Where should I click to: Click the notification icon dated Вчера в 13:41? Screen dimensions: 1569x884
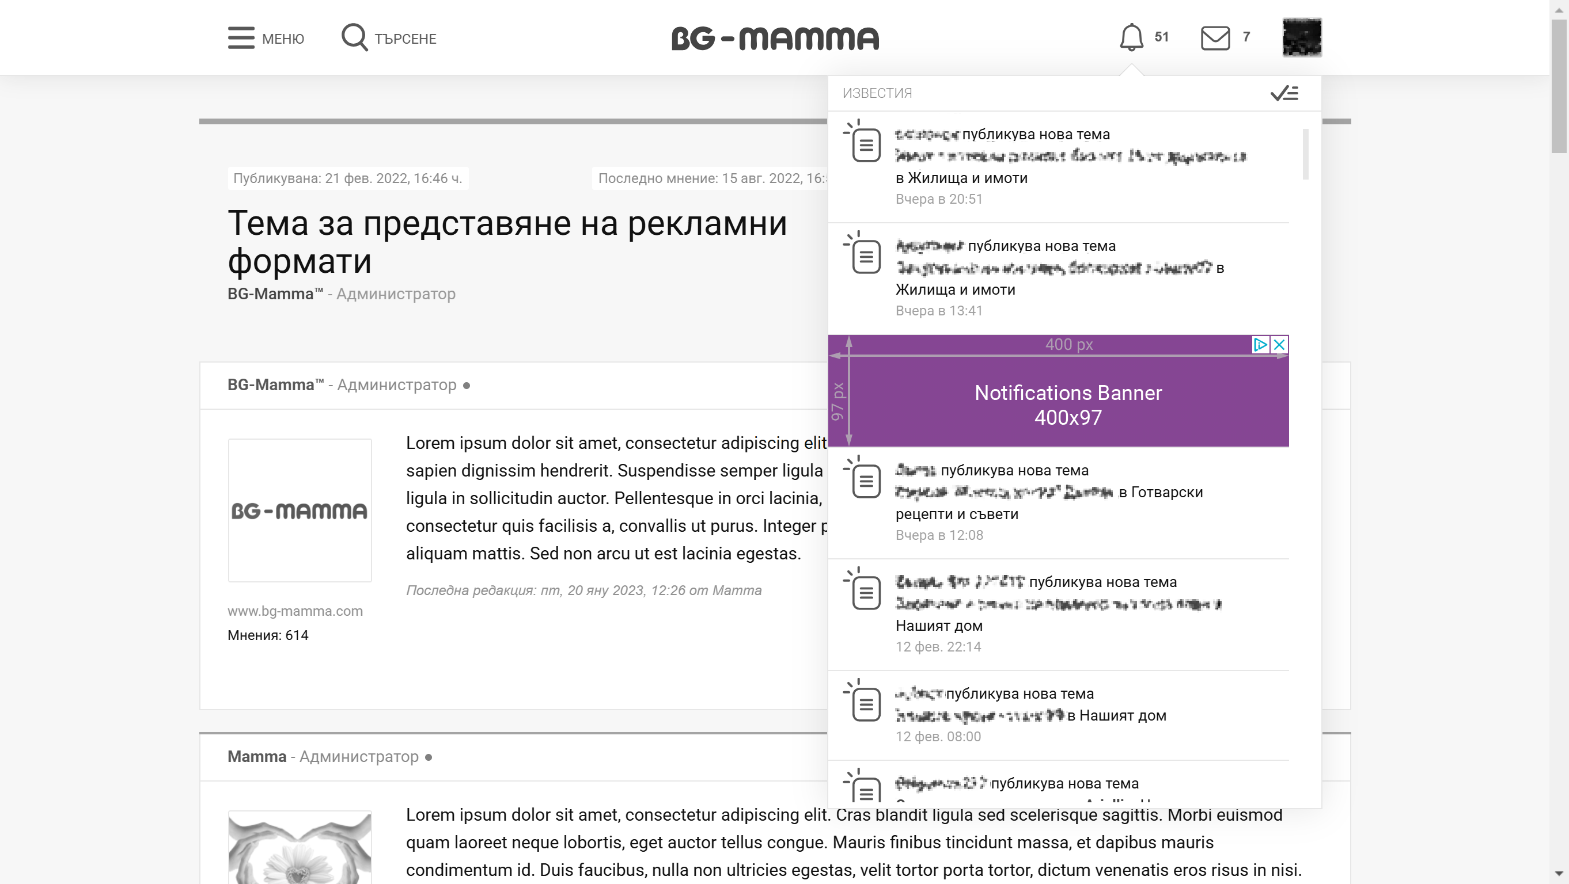(862, 253)
